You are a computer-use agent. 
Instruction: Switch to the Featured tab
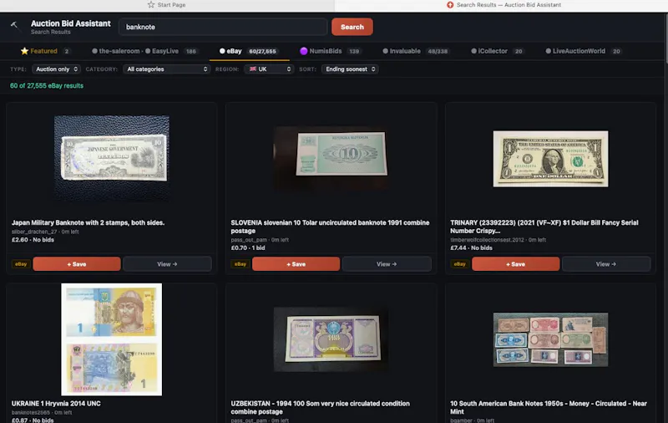pos(45,51)
